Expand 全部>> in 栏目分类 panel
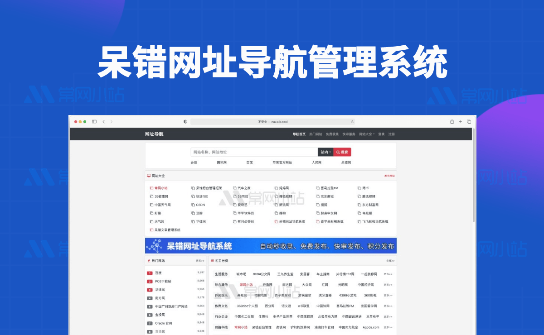Viewport: 544px width, 335px height. (390, 261)
